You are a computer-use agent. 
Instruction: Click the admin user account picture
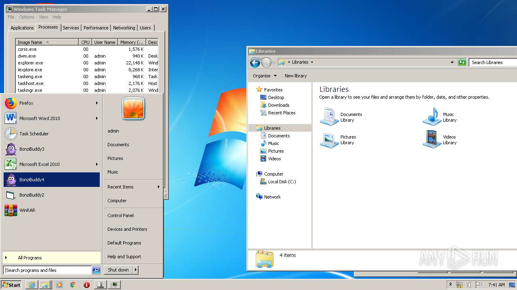(133, 109)
